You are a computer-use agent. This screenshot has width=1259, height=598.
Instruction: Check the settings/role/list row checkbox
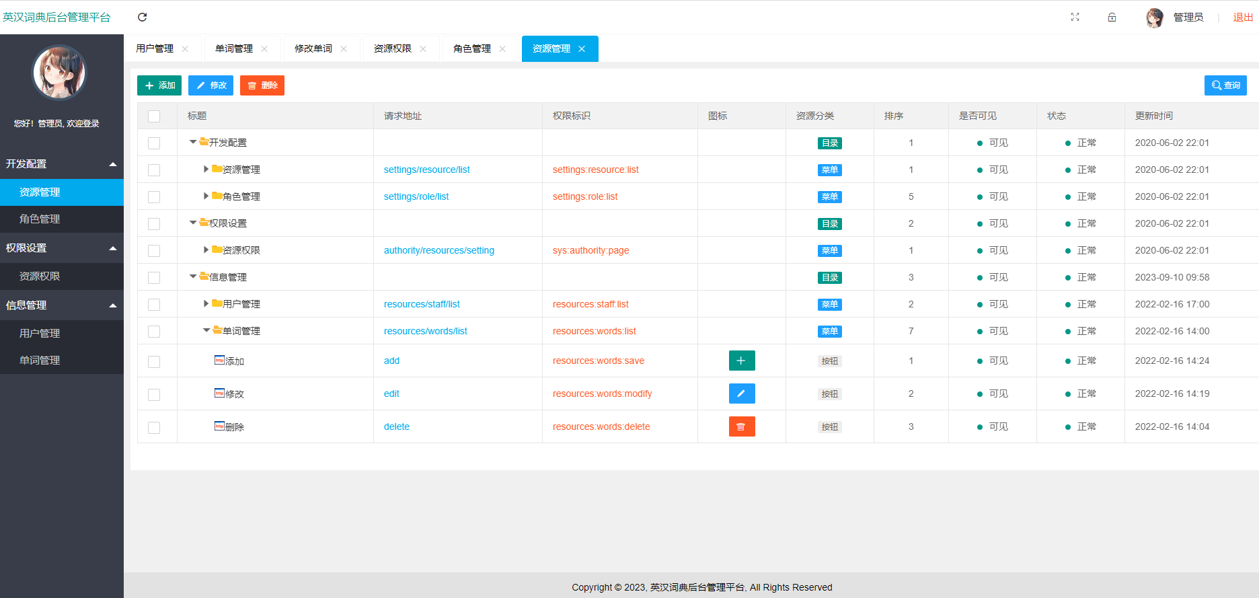(154, 197)
